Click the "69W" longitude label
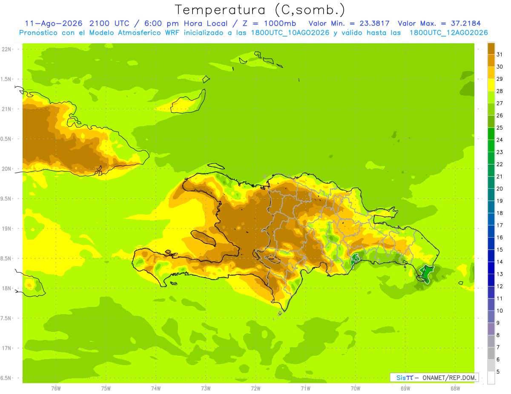The width and height of the screenshot is (511, 394). point(405,388)
